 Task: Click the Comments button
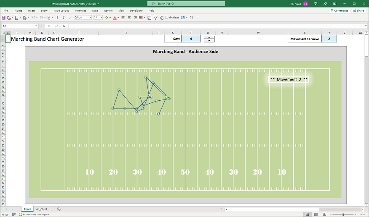339,10
